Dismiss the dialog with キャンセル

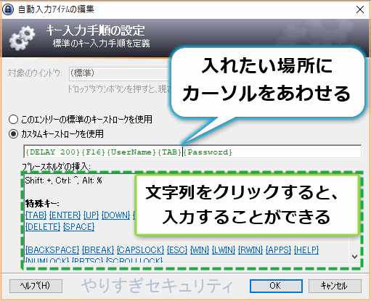point(335,286)
